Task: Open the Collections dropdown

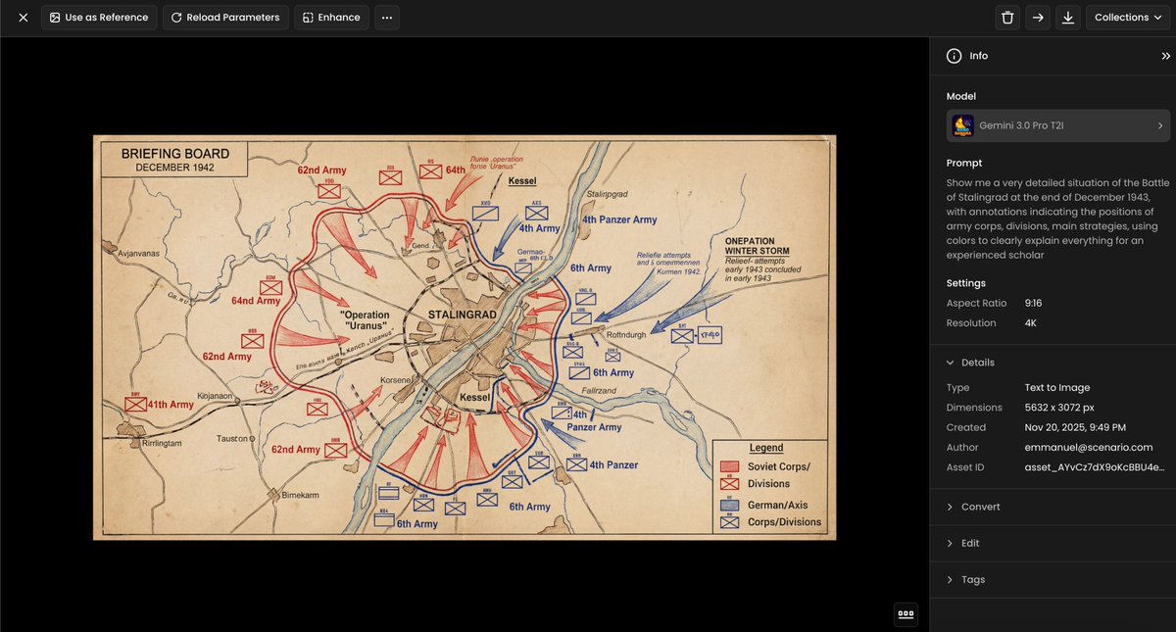Action: pyautogui.click(x=1126, y=17)
